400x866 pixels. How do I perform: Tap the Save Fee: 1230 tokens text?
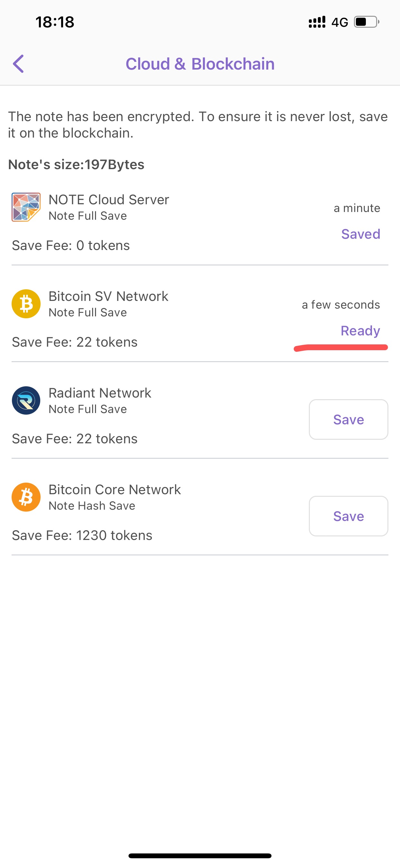(82, 535)
